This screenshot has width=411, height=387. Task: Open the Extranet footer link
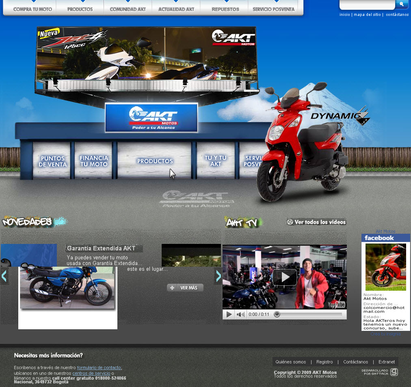386,362
